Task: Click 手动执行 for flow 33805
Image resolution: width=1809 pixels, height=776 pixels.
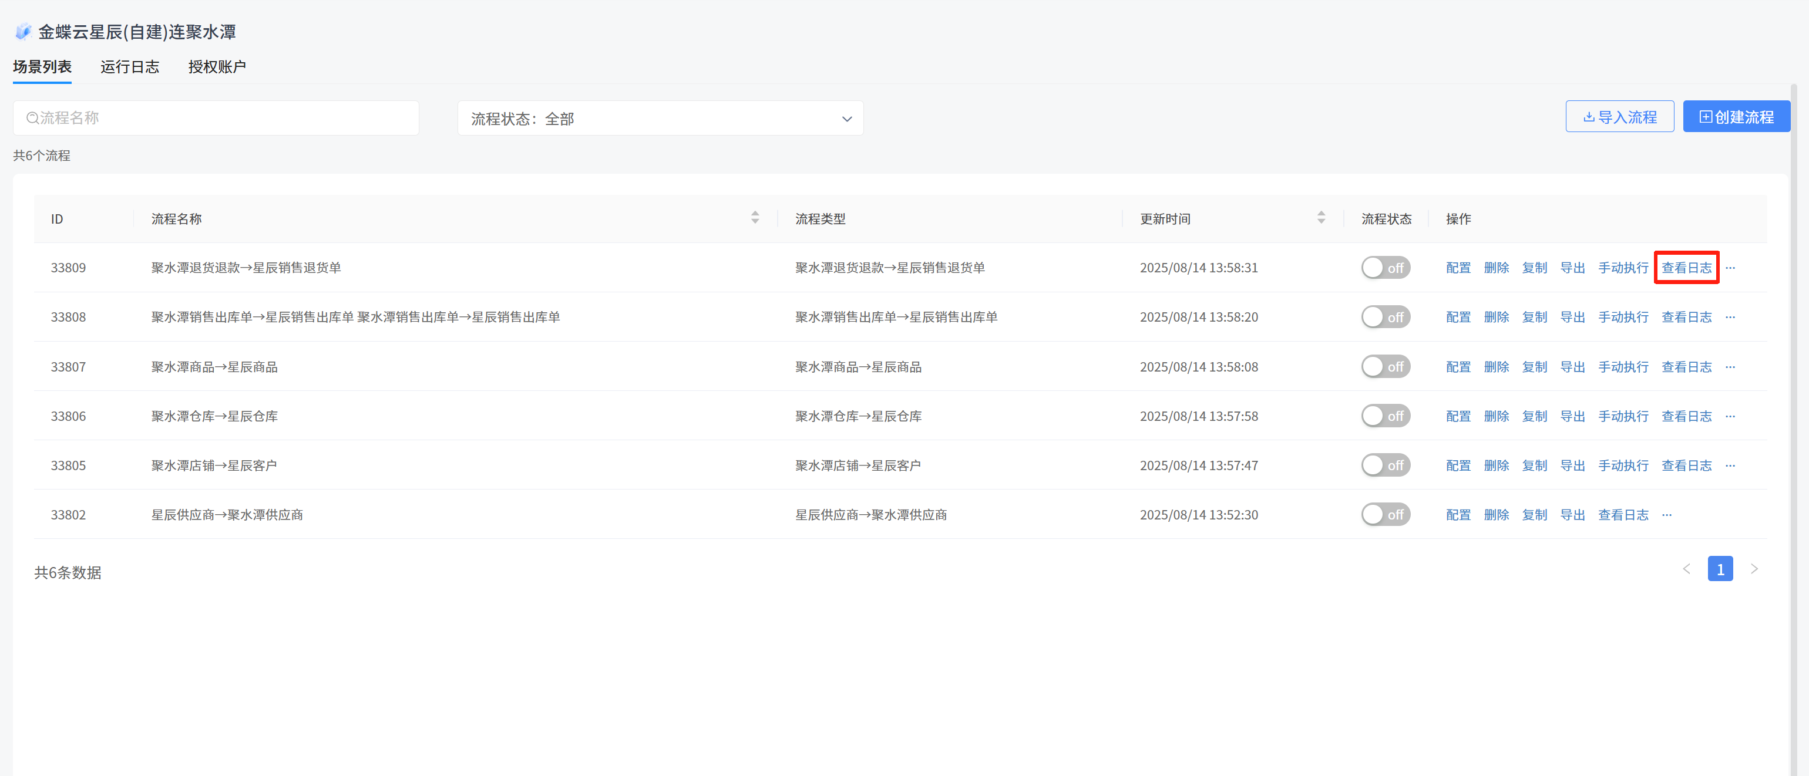Action: pyautogui.click(x=1623, y=466)
